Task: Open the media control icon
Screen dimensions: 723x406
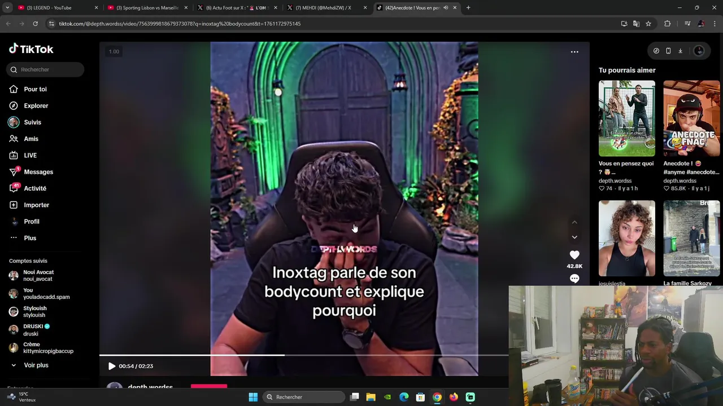Action: 687,24
